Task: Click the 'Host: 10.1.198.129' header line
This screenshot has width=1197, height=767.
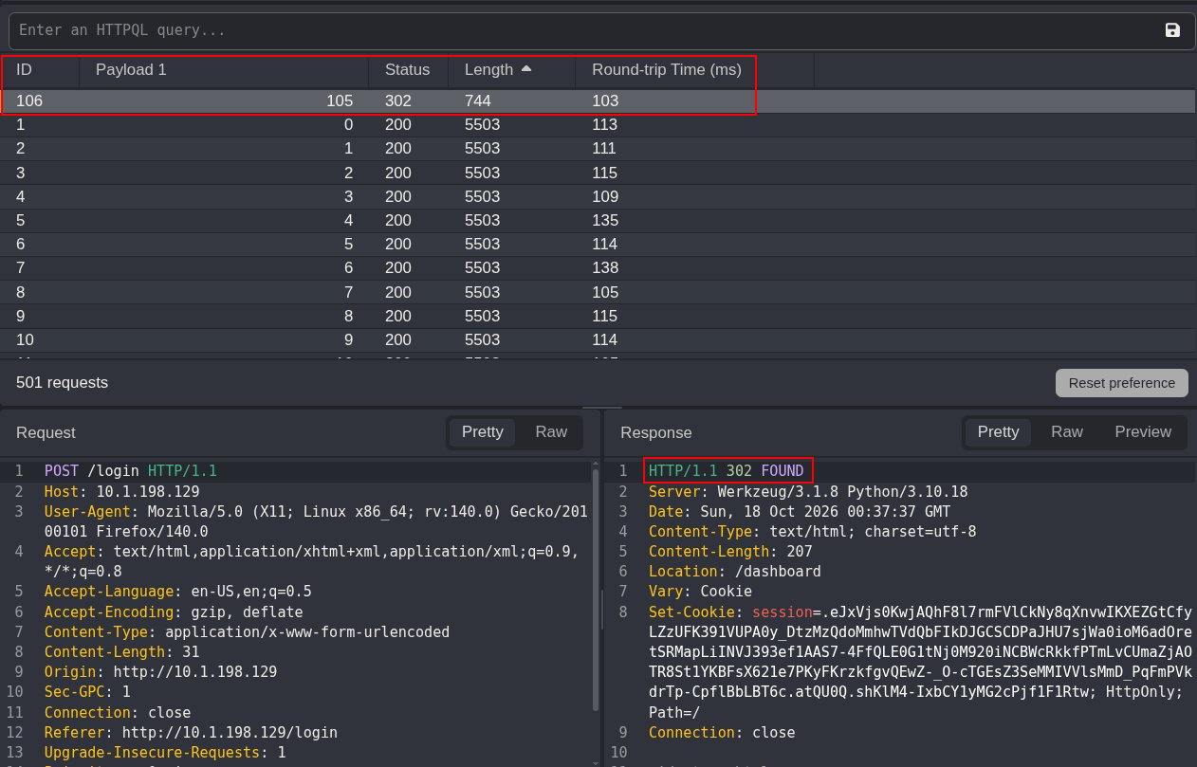Action: click(122, 491)
